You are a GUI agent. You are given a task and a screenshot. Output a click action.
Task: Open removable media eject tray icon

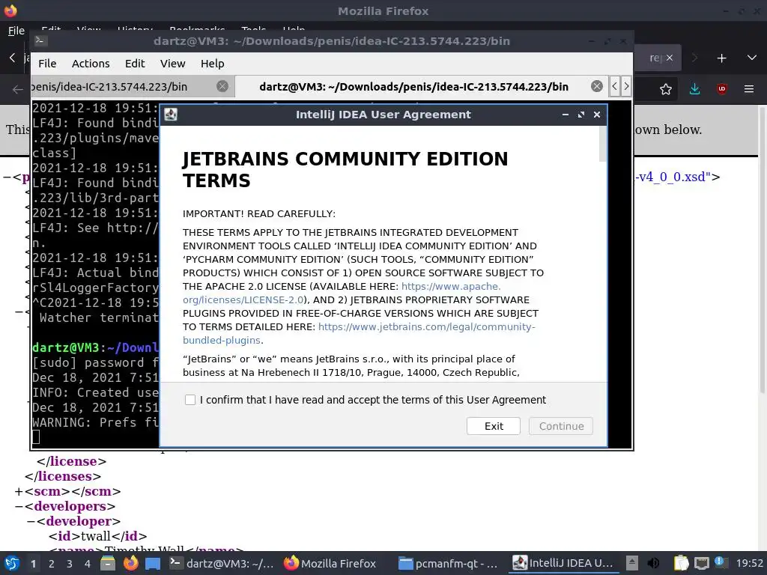click(x=632, y=563)
